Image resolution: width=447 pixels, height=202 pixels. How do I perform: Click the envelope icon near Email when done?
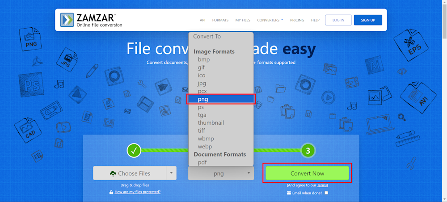tap(289, 193)
